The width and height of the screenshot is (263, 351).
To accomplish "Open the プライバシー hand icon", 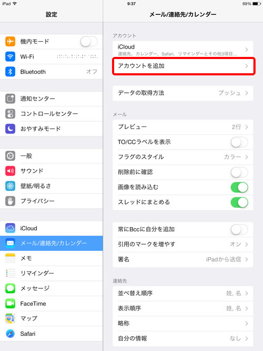I will pyautogui.click(x=10, y=201).
